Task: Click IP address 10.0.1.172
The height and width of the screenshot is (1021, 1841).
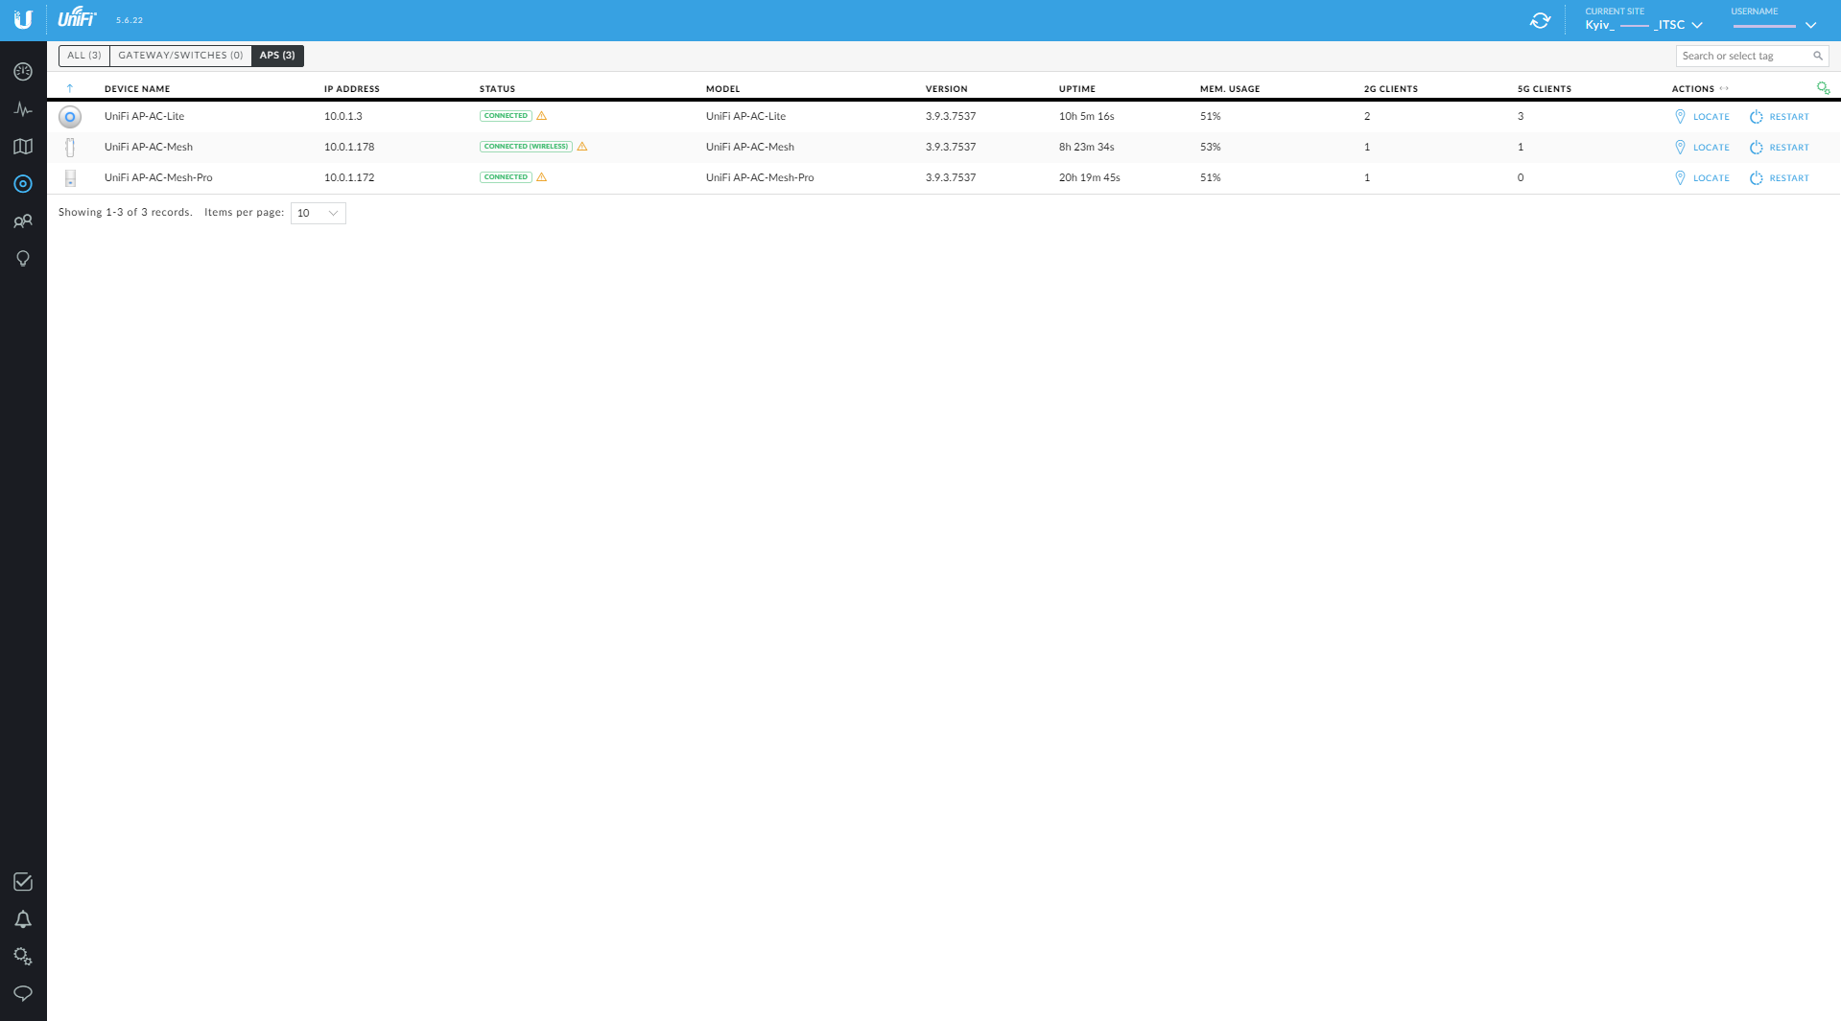Action: [x=349, y=177]
